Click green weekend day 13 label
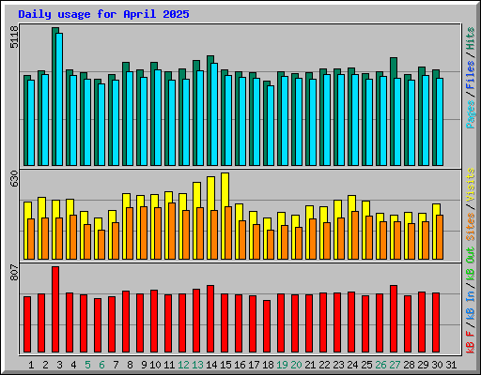The image size is (481, 375). tap(197, 365)
